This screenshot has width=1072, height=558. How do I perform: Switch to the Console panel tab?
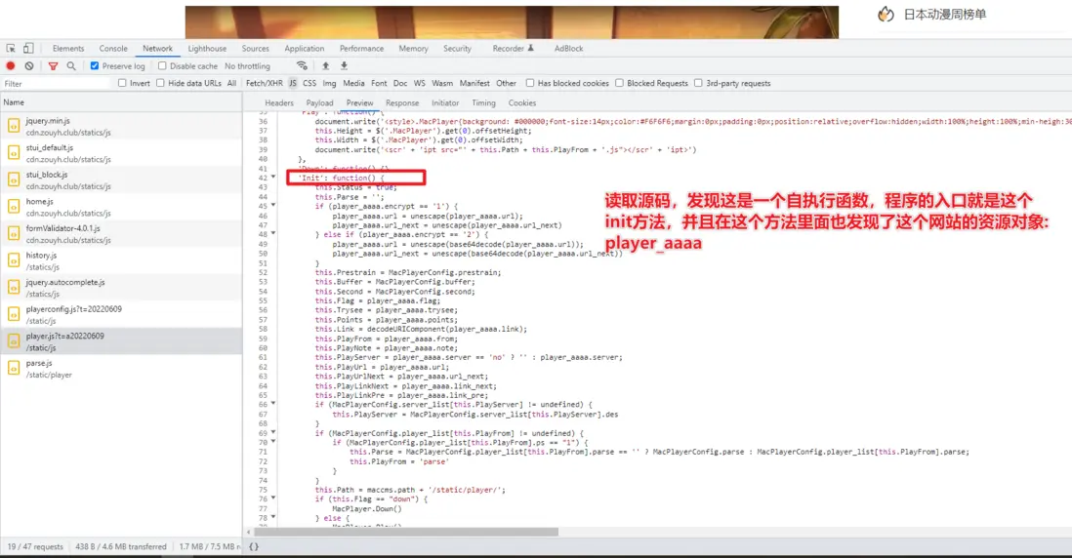[113, 49]
